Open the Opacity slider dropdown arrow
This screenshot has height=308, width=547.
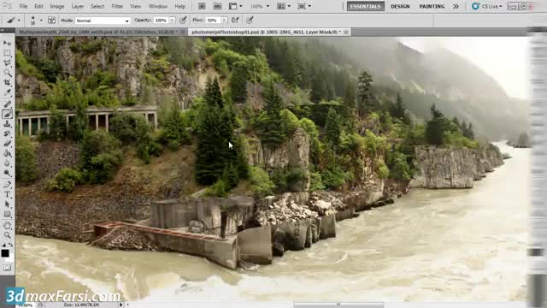[172, 21]
